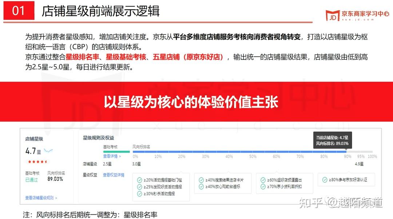
Task: Click the 以星级为核心的体验价值主张 banner text
Action: click(191, 101)
